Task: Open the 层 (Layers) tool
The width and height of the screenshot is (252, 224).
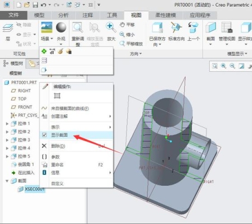Action: tap(8, 32)
